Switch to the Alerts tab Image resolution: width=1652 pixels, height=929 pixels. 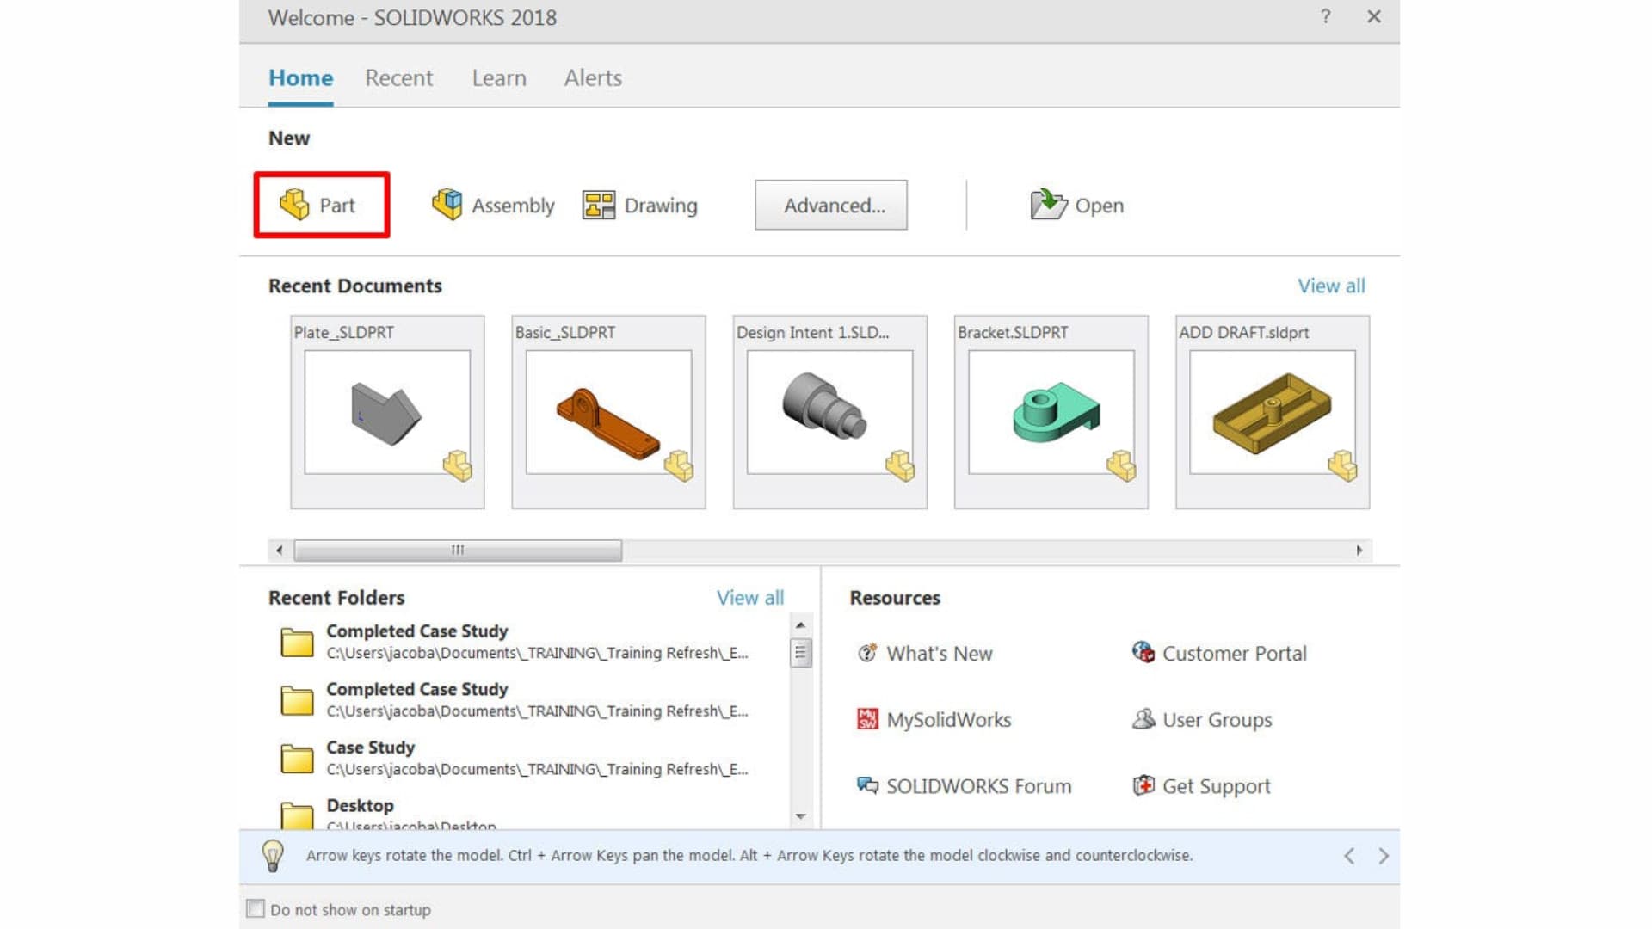(592, 77)
